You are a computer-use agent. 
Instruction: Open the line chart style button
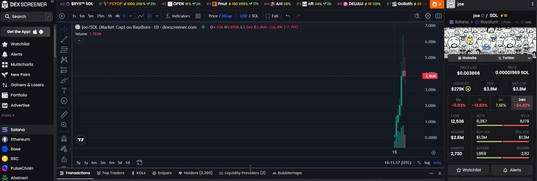click(141, 16)
